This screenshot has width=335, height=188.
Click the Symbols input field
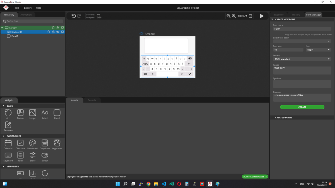302,84
